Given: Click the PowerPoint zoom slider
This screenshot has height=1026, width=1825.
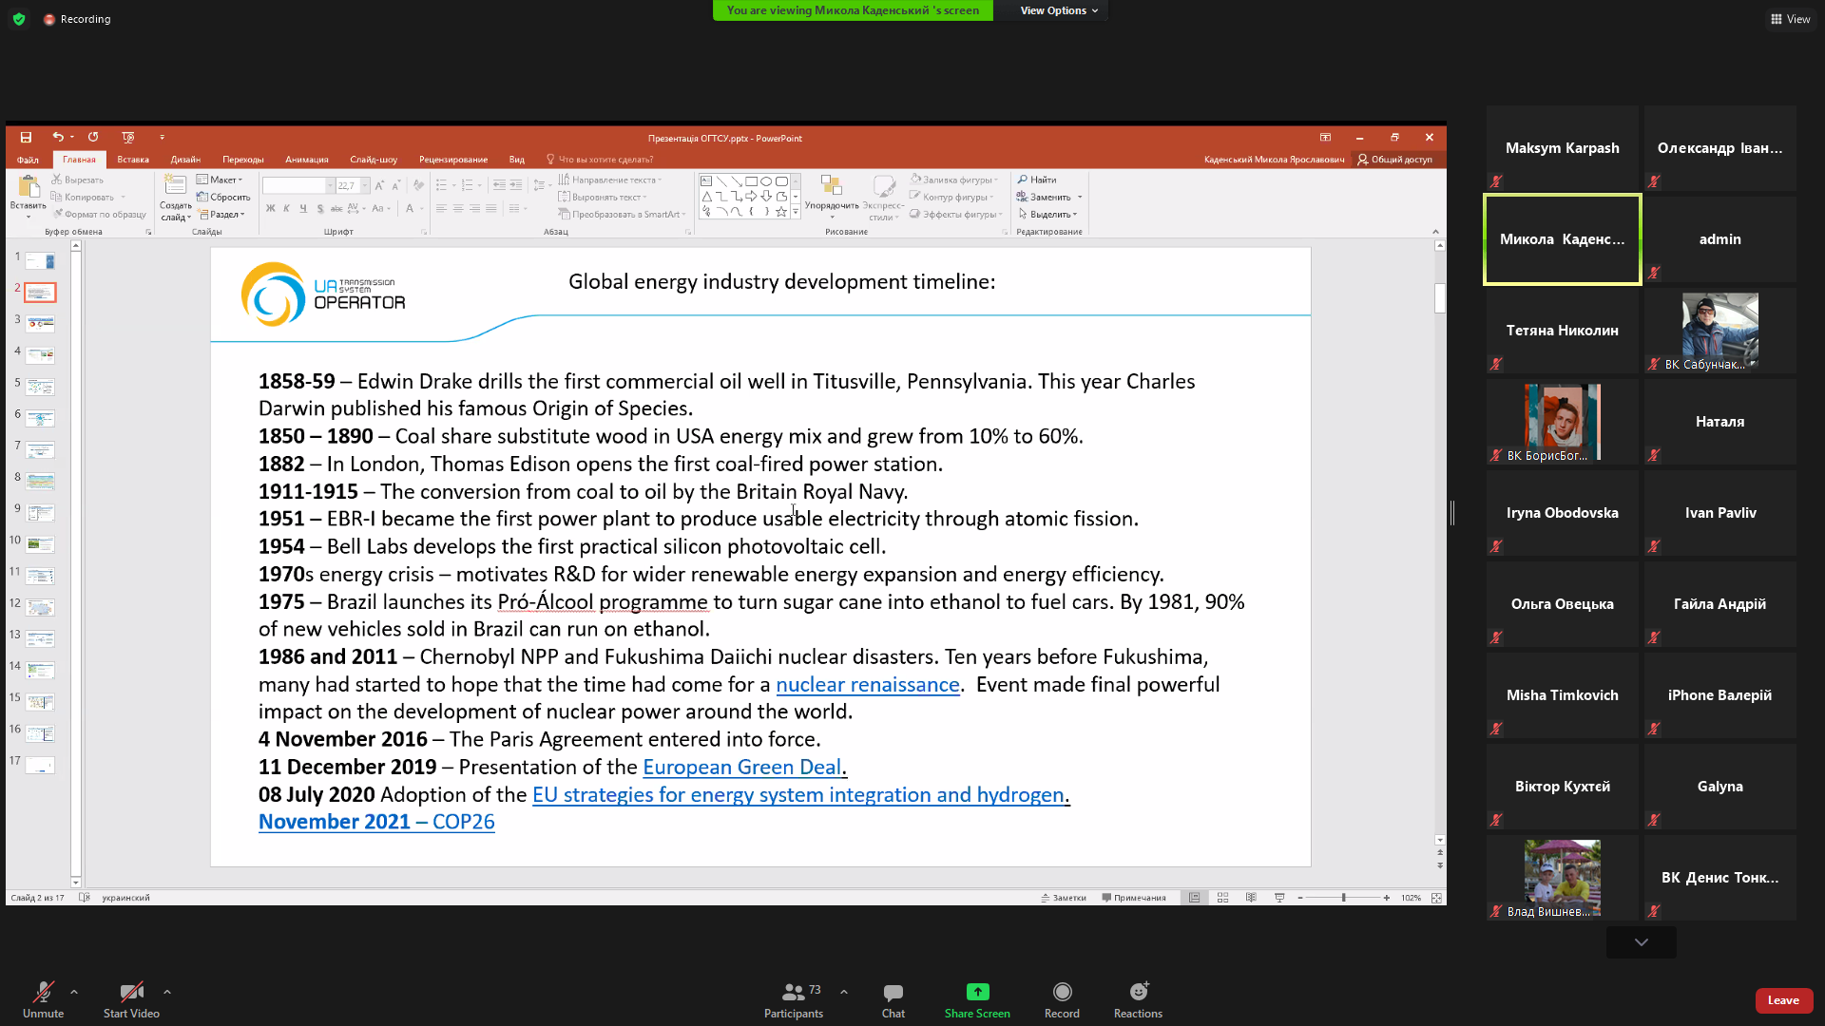Looking at the screenshot, I should tap(1343, 898).
